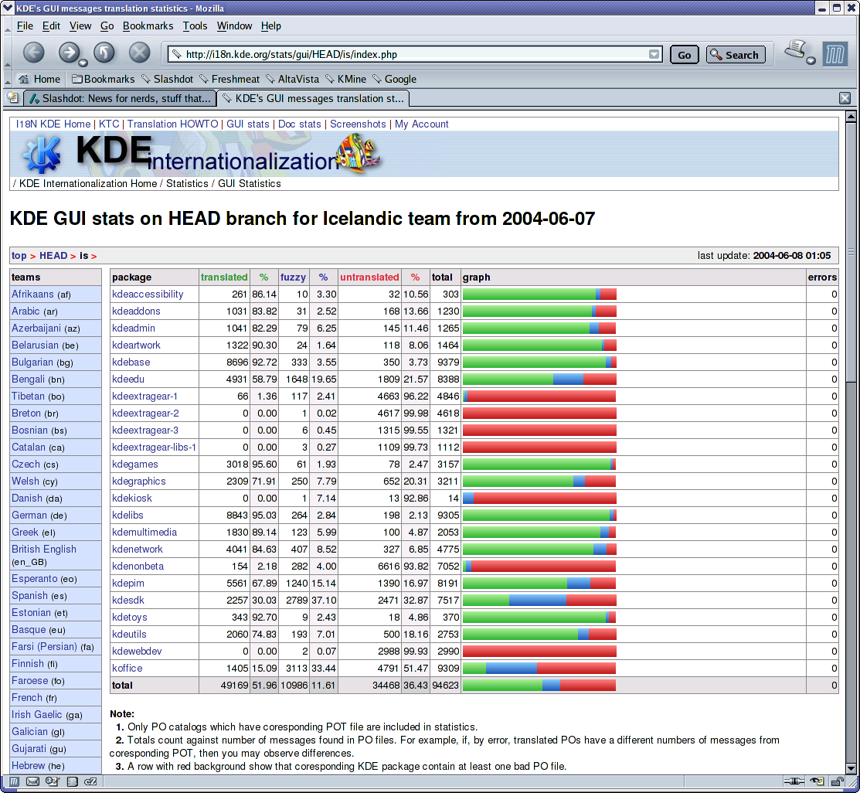Click the kdeedu translation progress bar
The height and width of the screenshot is (793, 860).
point(539,379)
